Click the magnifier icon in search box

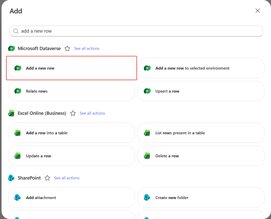pyautogui.click(x=16, y=31)
